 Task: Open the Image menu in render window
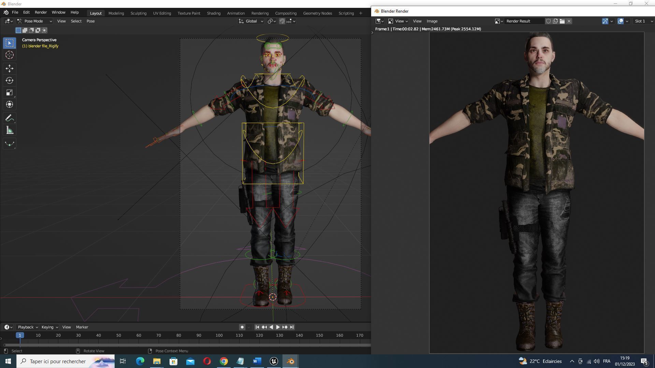[x=432, y=21]
